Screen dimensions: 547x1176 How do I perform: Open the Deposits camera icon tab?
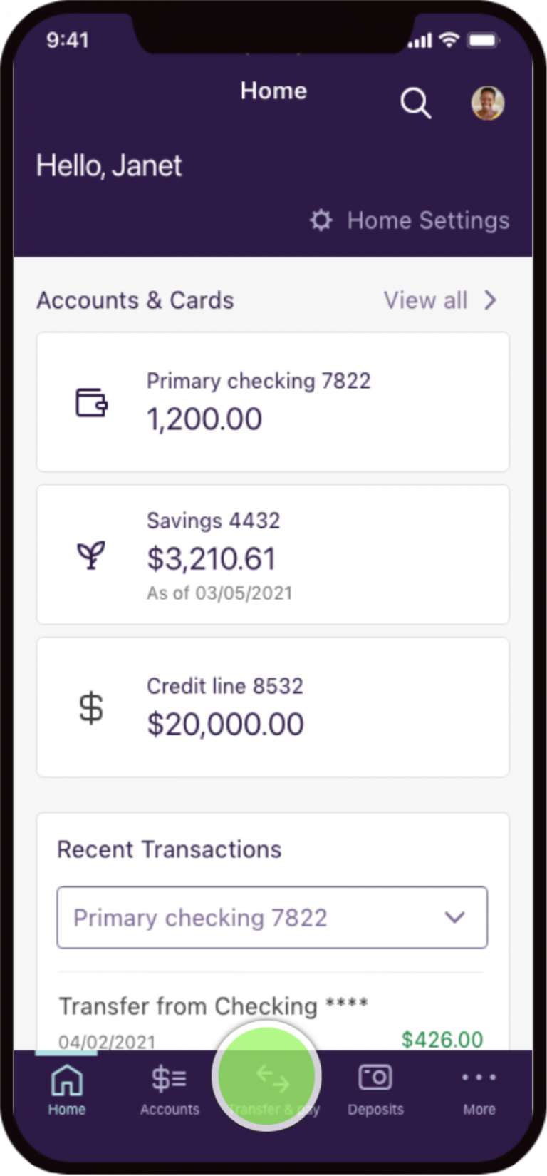(375, 1087)
